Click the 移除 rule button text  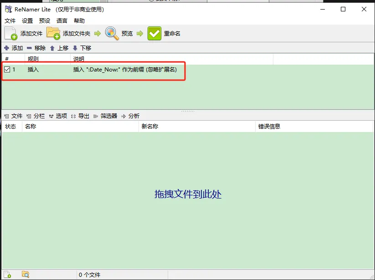40,48
